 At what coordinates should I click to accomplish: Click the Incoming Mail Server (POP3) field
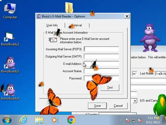[101, 49]
